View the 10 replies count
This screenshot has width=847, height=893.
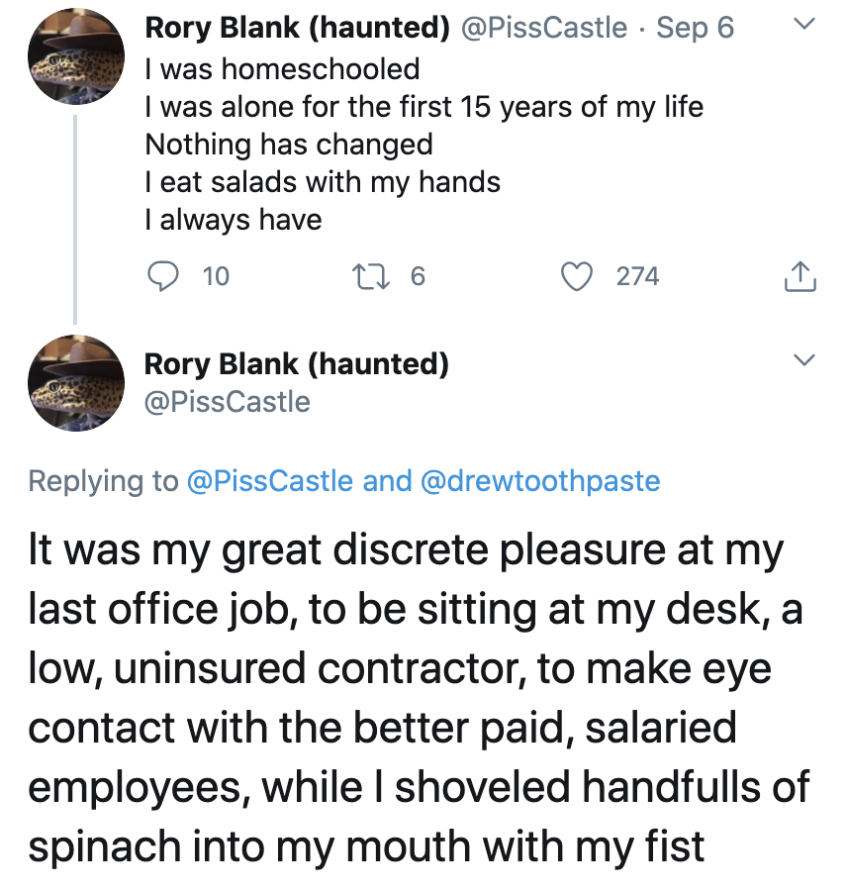[217, 276]
